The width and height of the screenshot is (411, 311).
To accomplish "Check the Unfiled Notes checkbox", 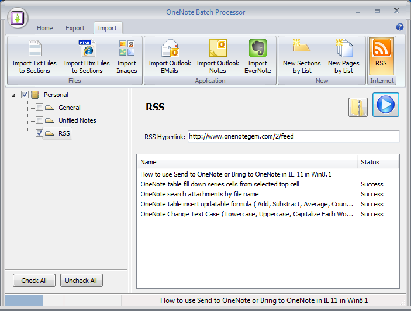I will point(39,120).
